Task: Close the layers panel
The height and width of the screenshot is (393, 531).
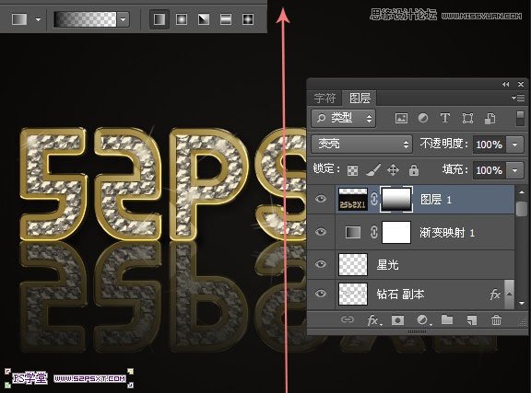Action: point(521,85)
